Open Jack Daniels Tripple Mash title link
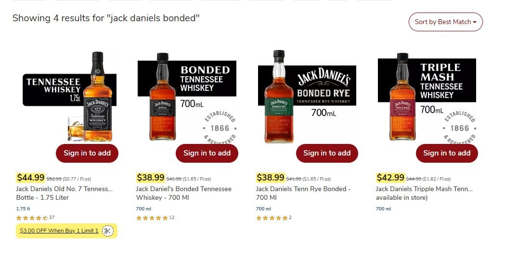Screen dimensions: 505x272 [x=424, y=193]
